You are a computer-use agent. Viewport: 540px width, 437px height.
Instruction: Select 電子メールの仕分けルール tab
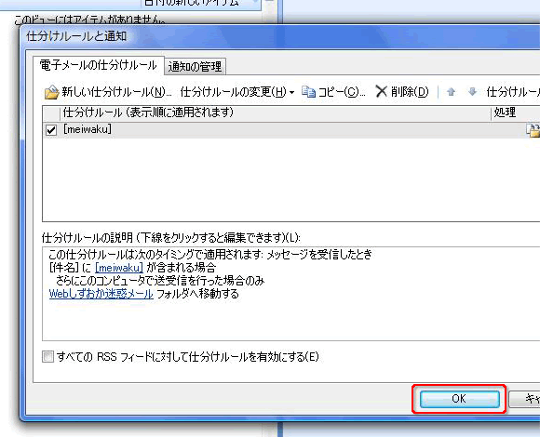click(x=98, y=65)
